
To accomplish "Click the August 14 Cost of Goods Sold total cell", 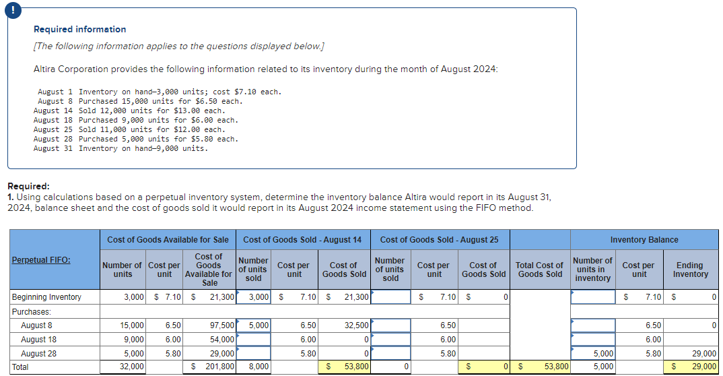I will pos(344,367).
